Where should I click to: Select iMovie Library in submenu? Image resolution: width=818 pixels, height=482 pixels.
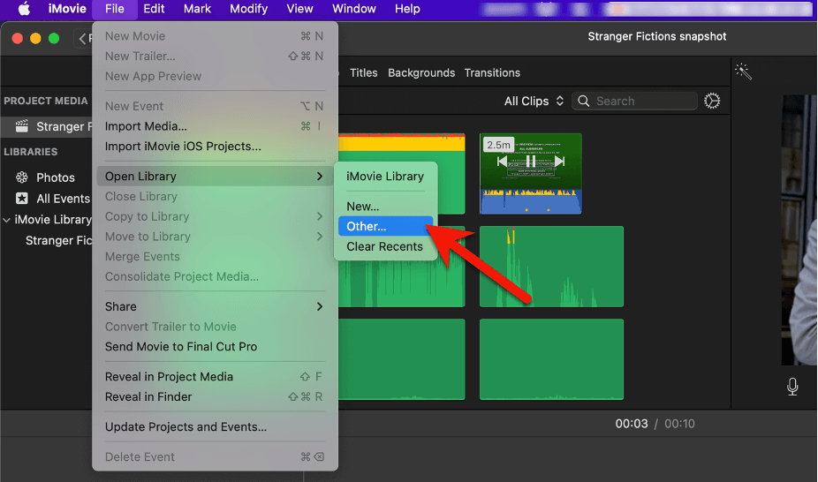[385, 177]
